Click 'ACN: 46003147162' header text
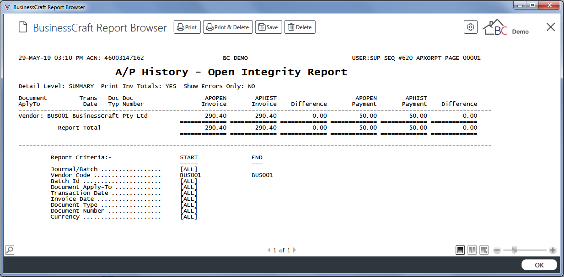Screen dimensions: 564x277 pyautogui.click(x=115, y=58)
